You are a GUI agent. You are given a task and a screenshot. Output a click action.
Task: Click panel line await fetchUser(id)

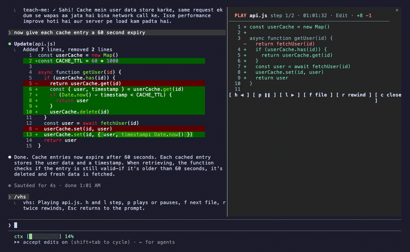point(303,66)
